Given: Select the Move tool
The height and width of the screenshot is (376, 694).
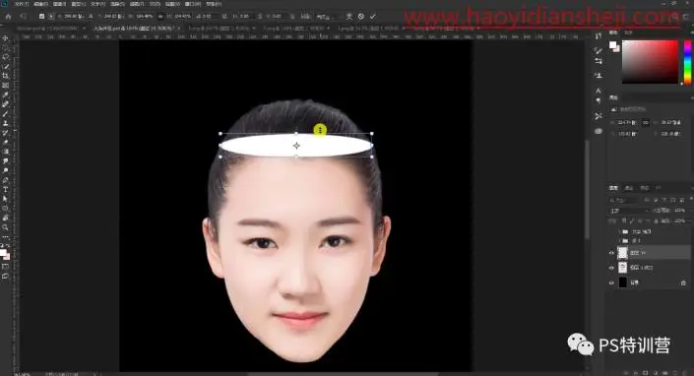Looking at the screenshot, I should (x=5, y=38).
